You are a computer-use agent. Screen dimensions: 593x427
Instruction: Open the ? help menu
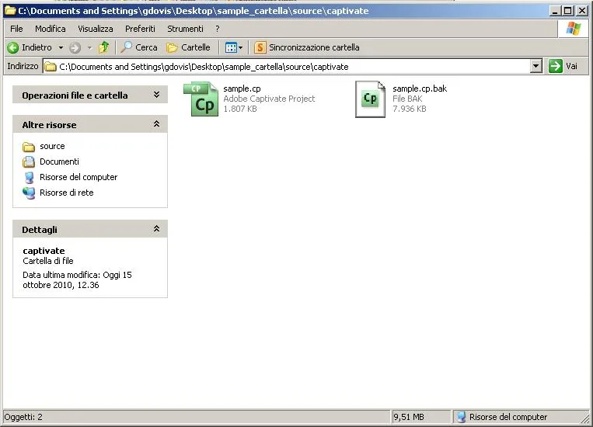(218, 29)
